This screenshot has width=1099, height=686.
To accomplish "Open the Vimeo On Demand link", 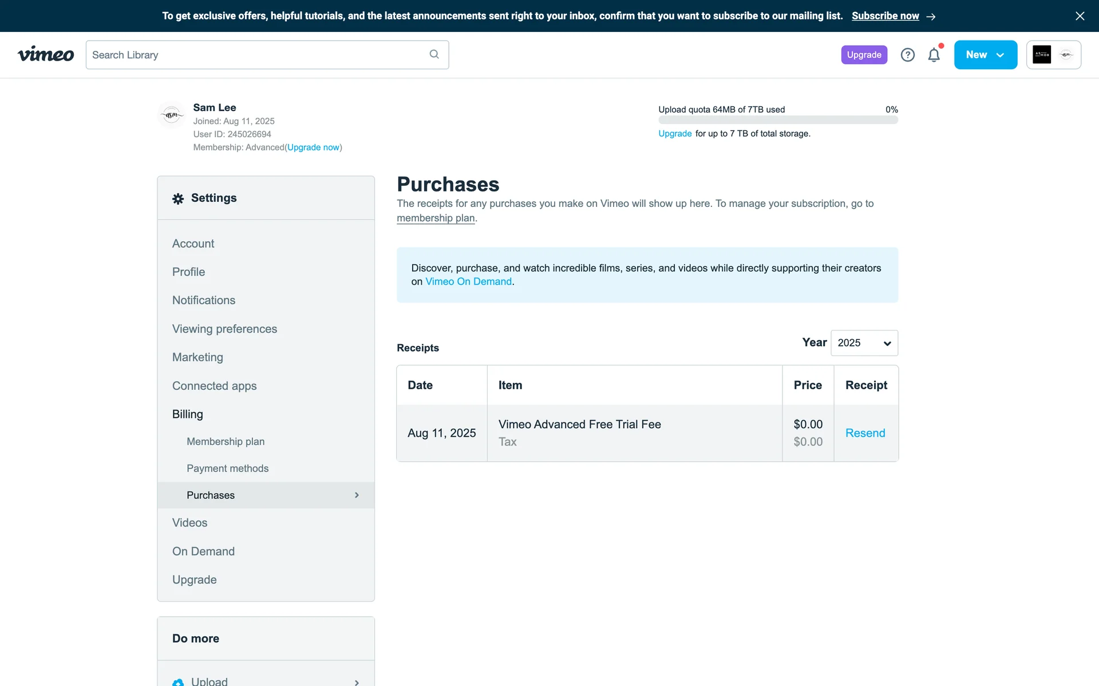I will tap(468, 281).
